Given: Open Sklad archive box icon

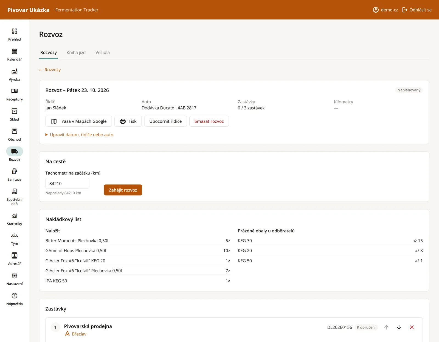Looking at the screenshot, I should click(15, 111).
